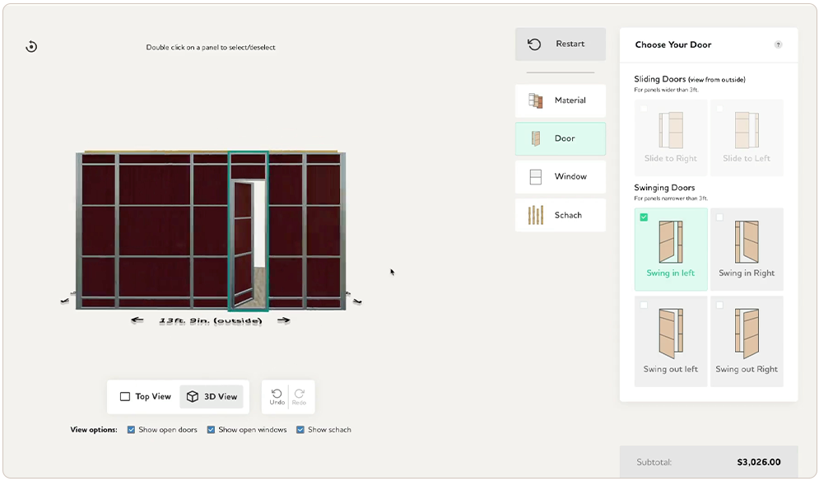Viewport: 819px width, 481px height.
Task: Click the rotate arrow left of the wall
Action: click(x=65, y=301)
